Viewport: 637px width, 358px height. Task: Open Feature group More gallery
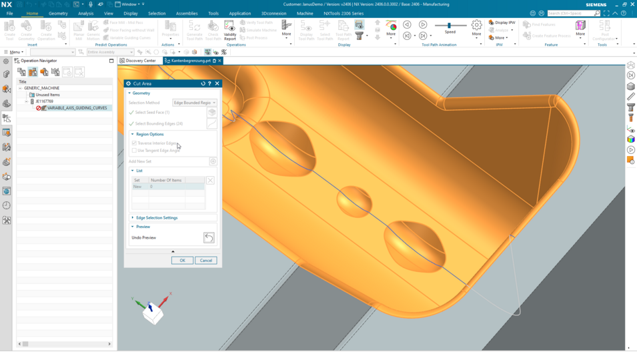pyautogui.click(x=580, y=30)
